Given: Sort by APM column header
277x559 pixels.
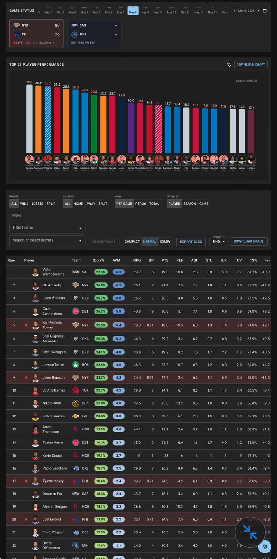Looking at the screenshot, I should click(x=116, y=260).
